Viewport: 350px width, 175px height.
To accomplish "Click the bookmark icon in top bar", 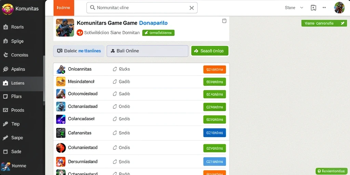I will point(313,8).
